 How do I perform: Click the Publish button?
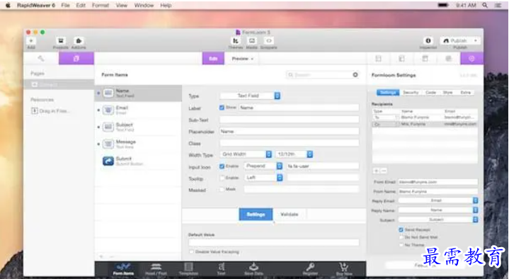(459, 41)
